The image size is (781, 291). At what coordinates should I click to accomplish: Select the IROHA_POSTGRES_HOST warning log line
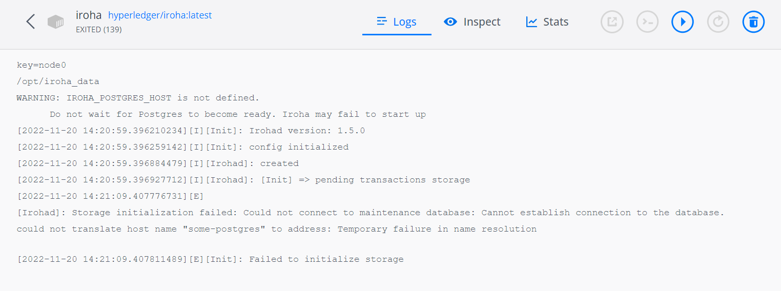point(138,98)
